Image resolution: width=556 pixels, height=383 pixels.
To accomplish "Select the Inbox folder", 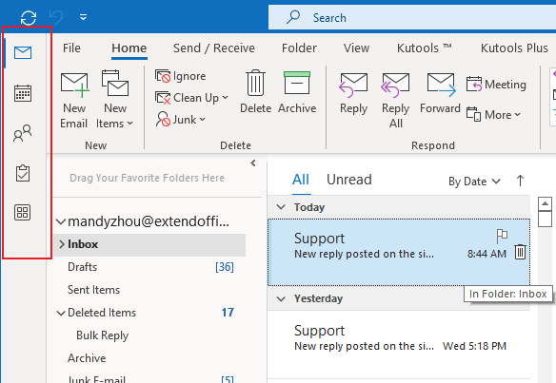I will pyautogui.click(x=149, y=244).
